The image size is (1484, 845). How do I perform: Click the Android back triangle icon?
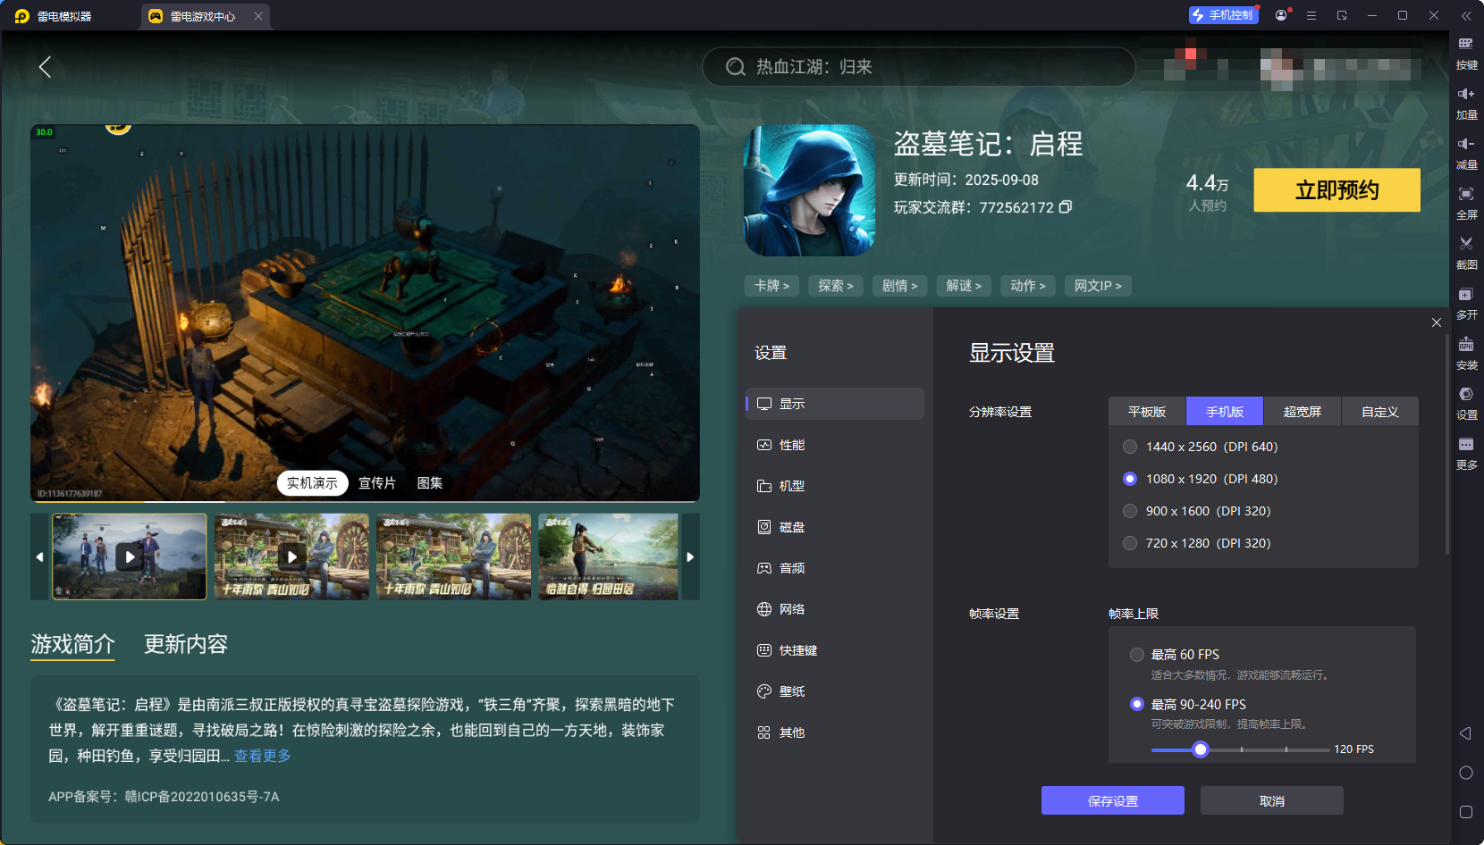point(1465,733)
